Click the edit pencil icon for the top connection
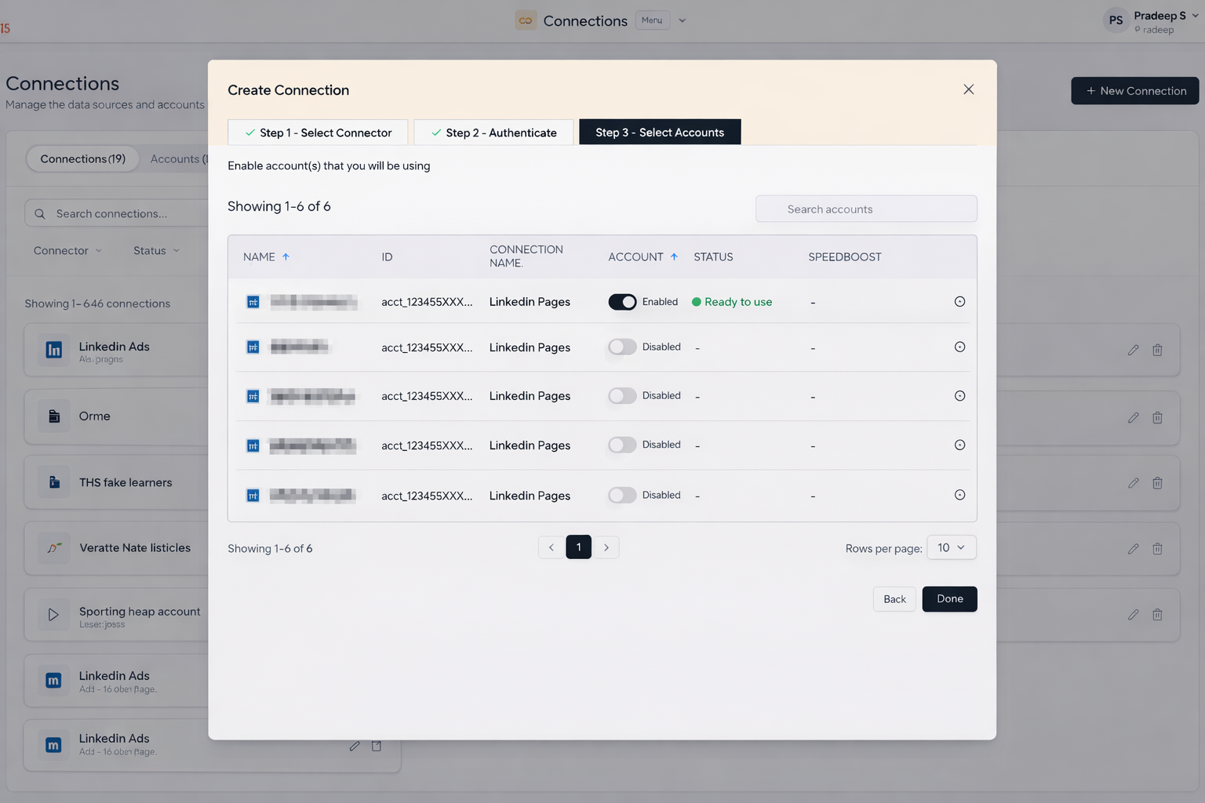The image size is (1205, 803). tap(1133, 351)
